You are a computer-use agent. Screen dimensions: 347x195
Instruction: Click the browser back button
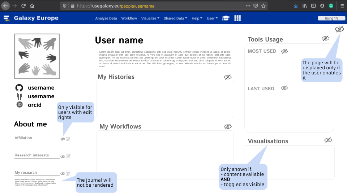coord(5,6)
